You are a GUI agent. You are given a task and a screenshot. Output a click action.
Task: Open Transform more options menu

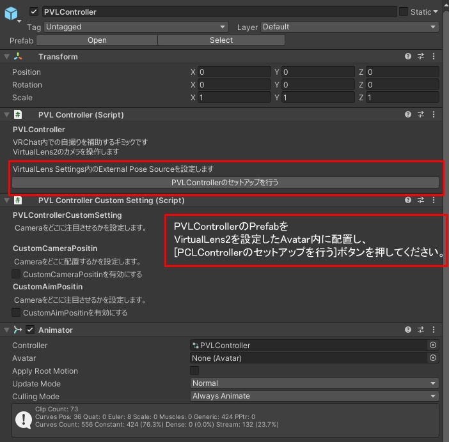click(434, 56)
